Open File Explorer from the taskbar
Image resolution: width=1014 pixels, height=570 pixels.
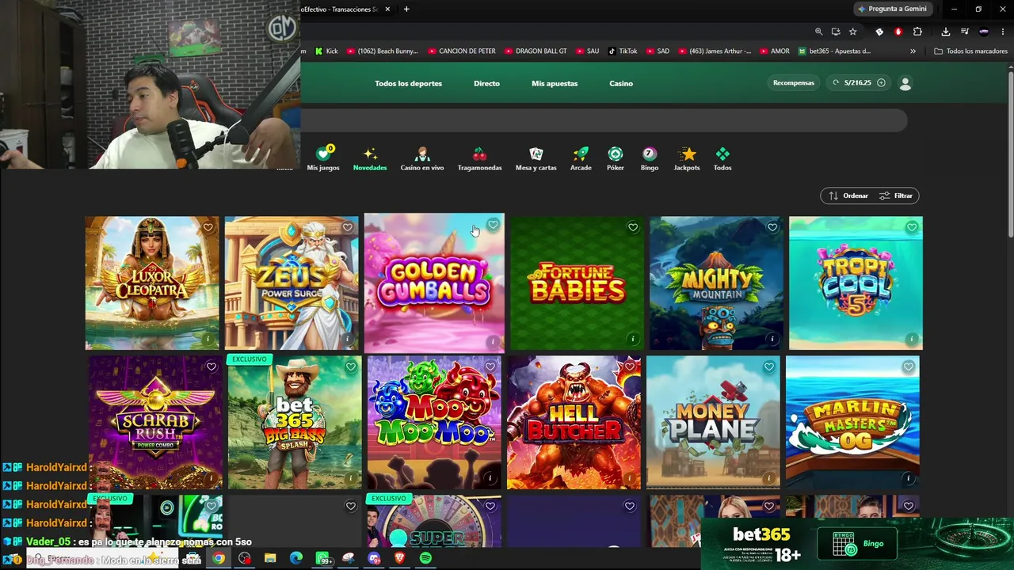coord(270,558)
